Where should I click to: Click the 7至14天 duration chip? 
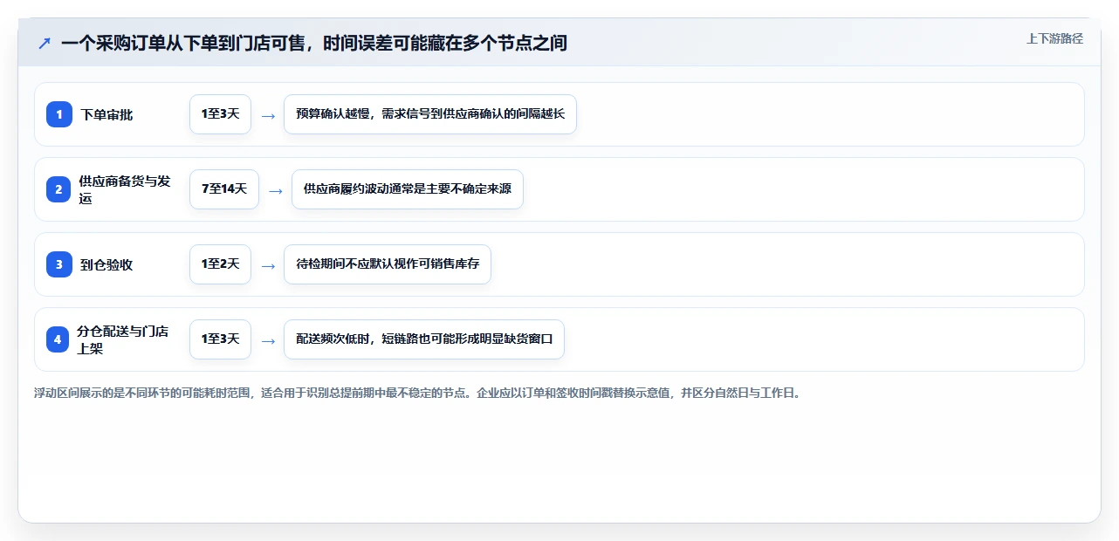click(x=224, y=189)
